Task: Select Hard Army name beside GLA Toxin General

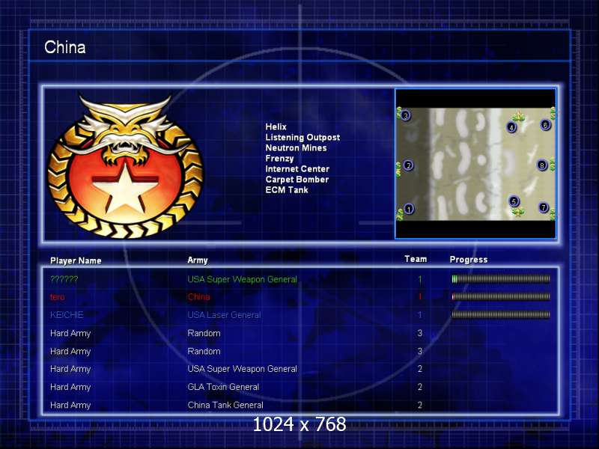Action: coord(70,387)
